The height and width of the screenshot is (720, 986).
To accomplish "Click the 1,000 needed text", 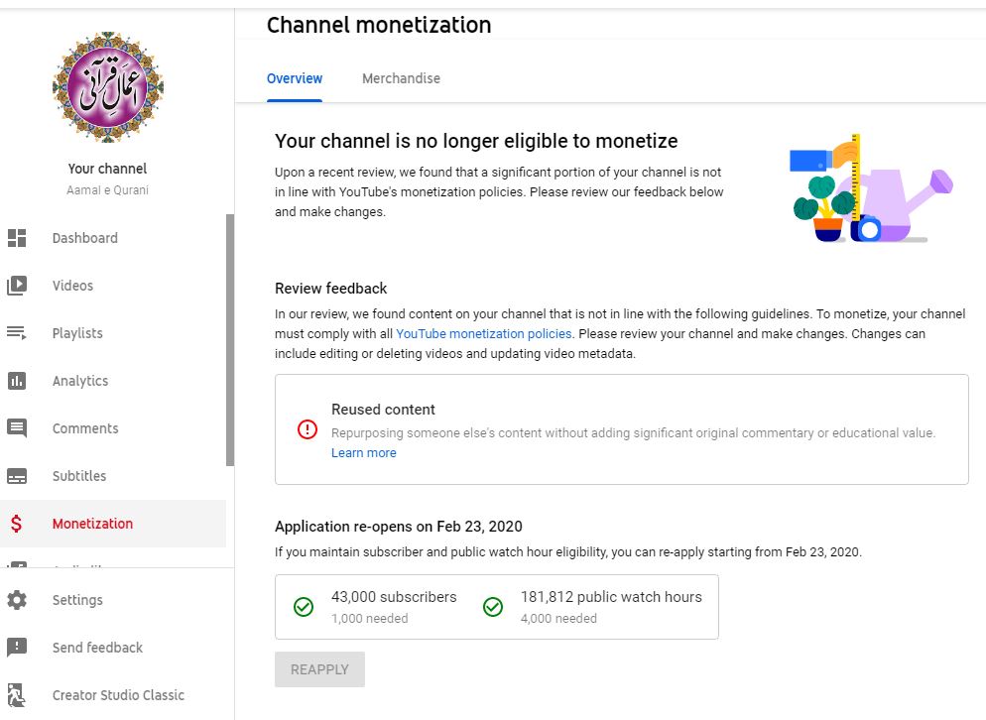I will pyautogui.click(x=370, y=618).
